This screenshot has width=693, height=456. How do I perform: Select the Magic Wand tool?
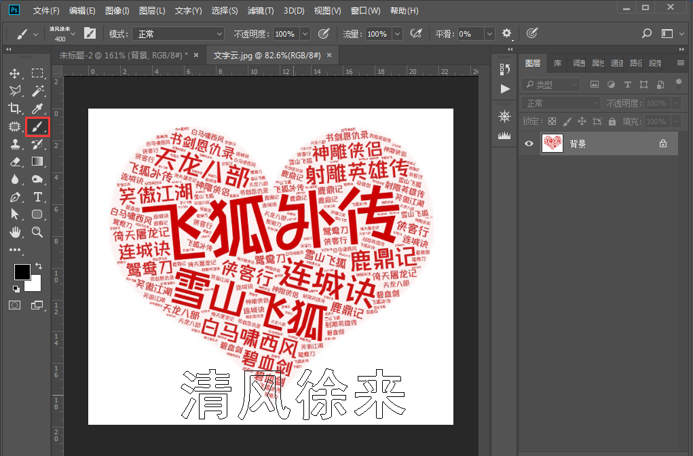[x=37, y=91]
